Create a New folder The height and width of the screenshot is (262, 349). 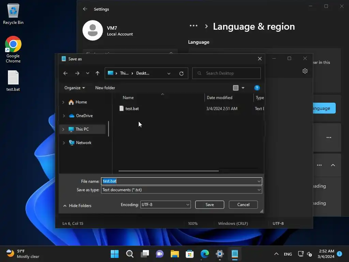pos(105,88)
